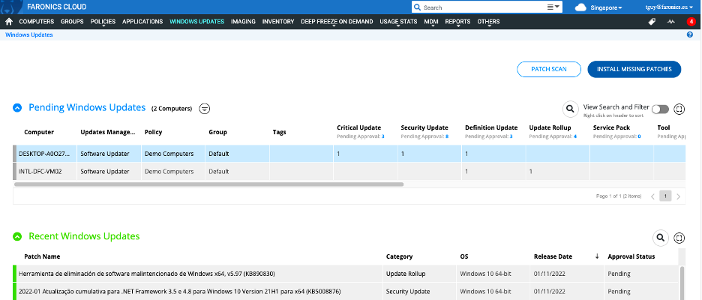
Task: Go to the Groups tab
Action: (x=72, y=22)
